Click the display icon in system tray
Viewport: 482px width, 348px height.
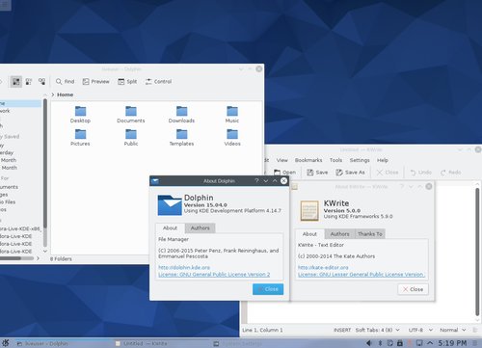point(419,343)
